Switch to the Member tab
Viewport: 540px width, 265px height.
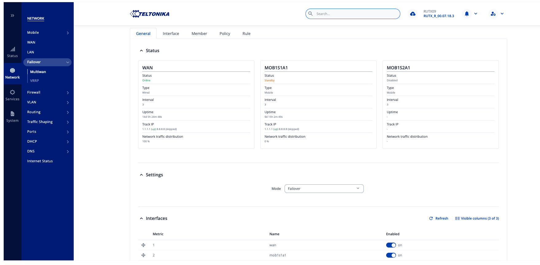[199, 34]
